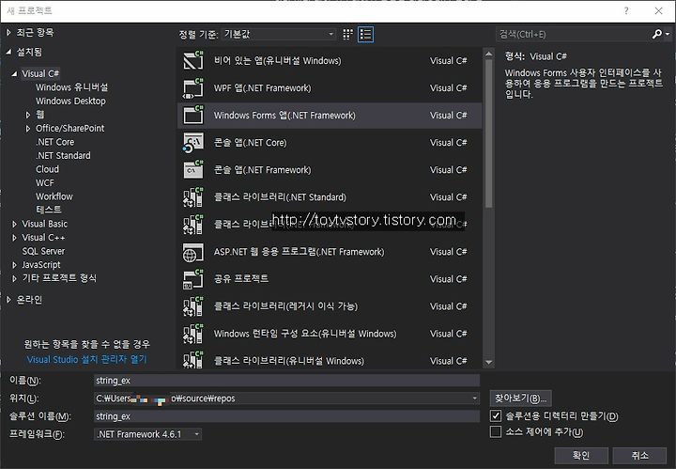This screenshot has height=469, width=676.
Task: Click the Cancel button
Action: click(x=639, y=455)
